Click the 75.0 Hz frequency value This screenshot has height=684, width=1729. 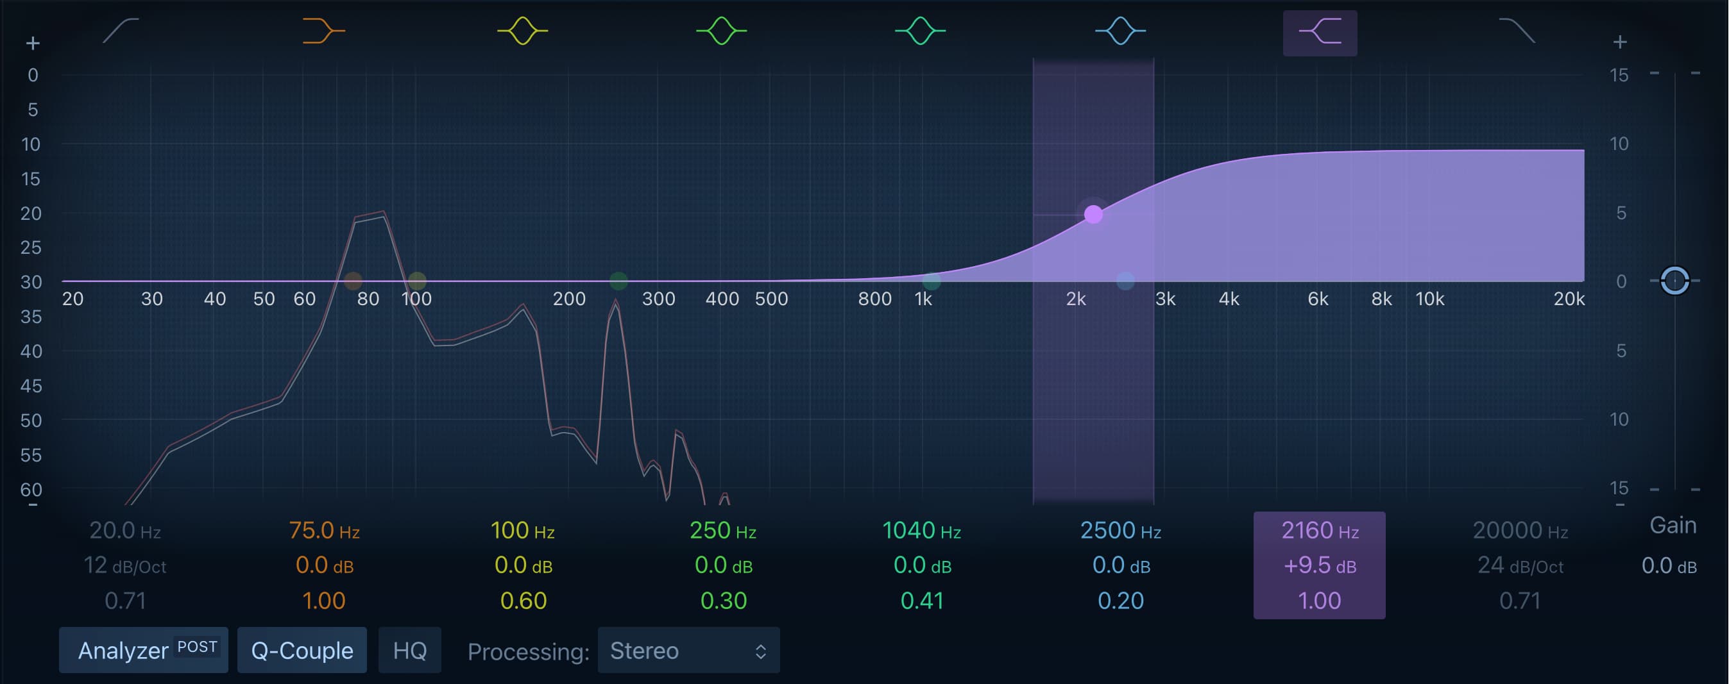(x=324, y=531)
